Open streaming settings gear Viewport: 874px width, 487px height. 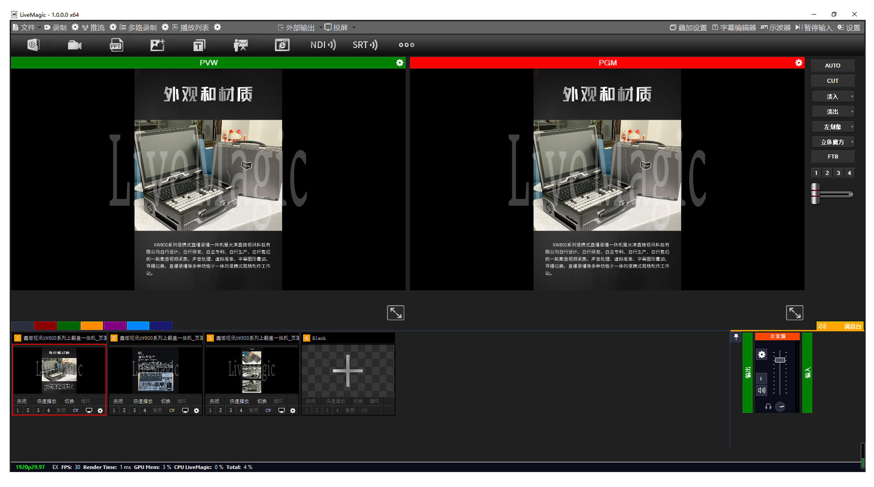[x=113, y=27]
